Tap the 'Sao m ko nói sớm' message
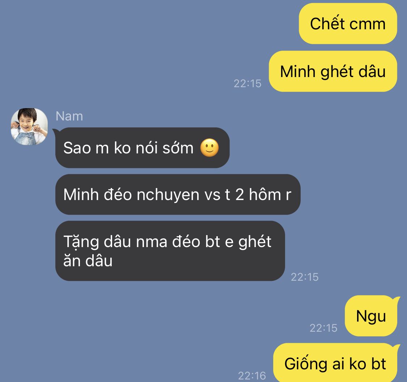This screenshot has width=407, height=382. (x=142, y=148)
